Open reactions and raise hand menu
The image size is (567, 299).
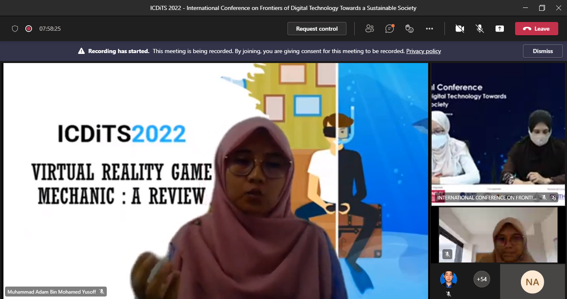pyautogui.click(x=410, y=29)
